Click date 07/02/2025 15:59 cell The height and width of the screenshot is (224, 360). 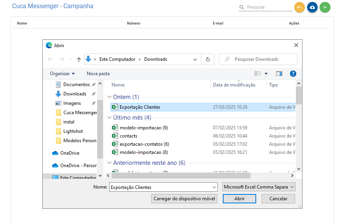pyautogui.click(x=230, y=128)
